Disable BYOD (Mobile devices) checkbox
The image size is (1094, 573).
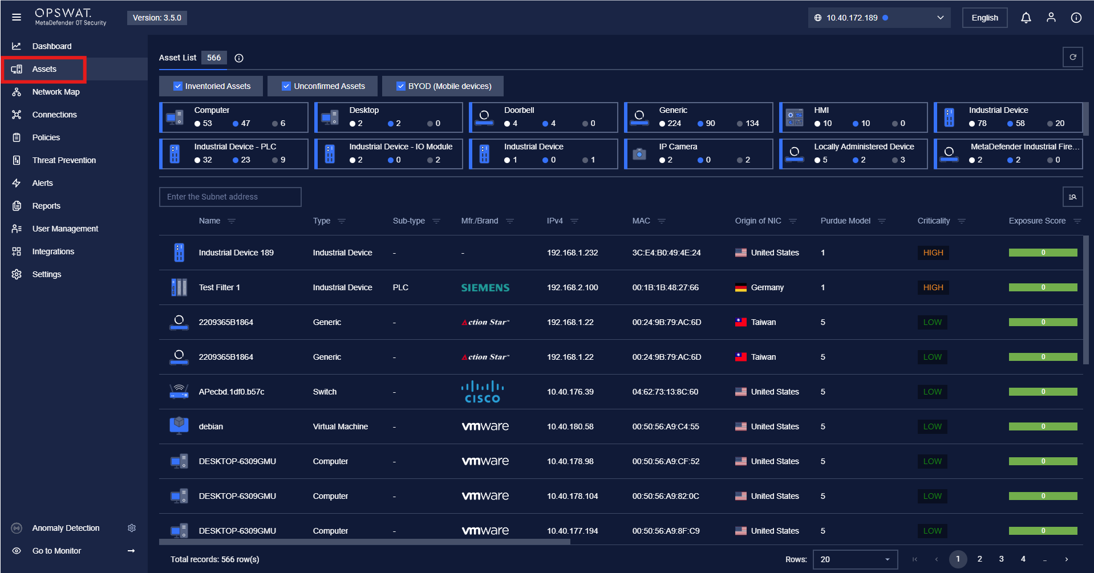point(400,86)
